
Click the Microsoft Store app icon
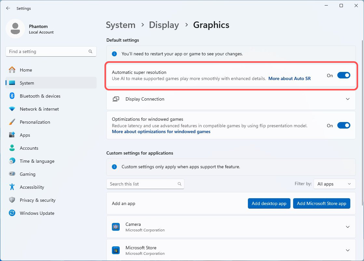pyautogui.click(x=116, y=250)
